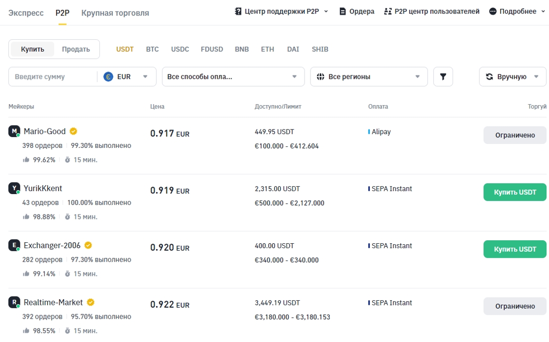Open Exchanger-2006 maker profile

pos(52,245)
